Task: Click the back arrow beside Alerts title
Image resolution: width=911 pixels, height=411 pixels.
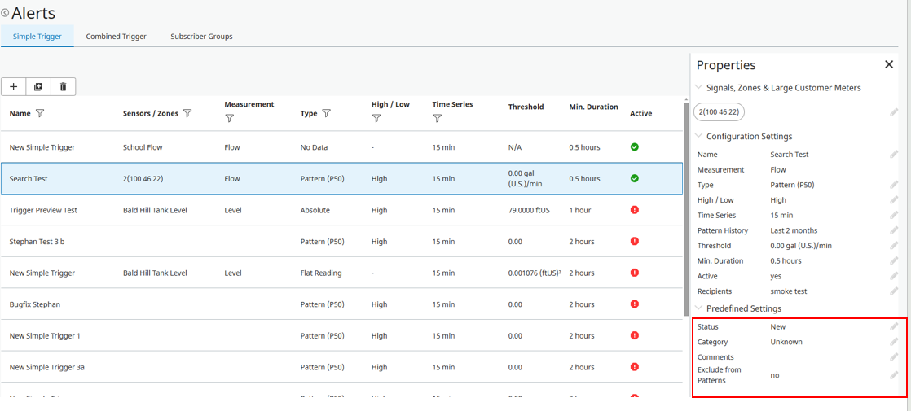Action: click(5, 13)
